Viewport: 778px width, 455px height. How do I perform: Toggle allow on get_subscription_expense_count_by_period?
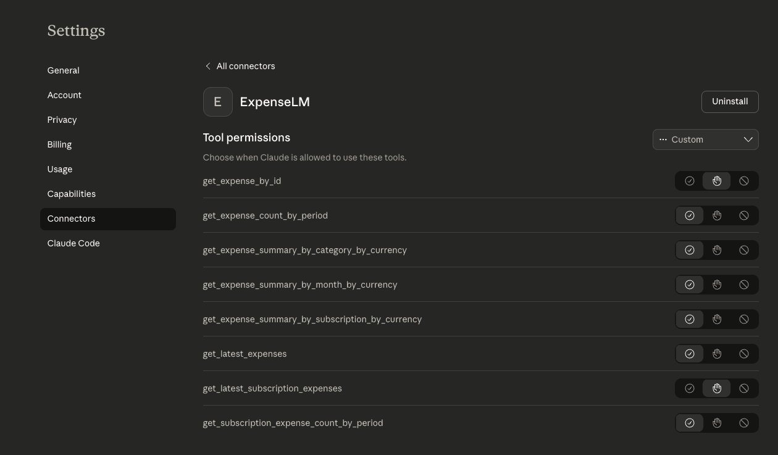pos(690,423)
